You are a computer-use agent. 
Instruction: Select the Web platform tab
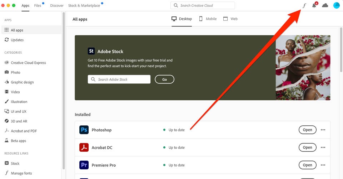[x=230, y=19]
